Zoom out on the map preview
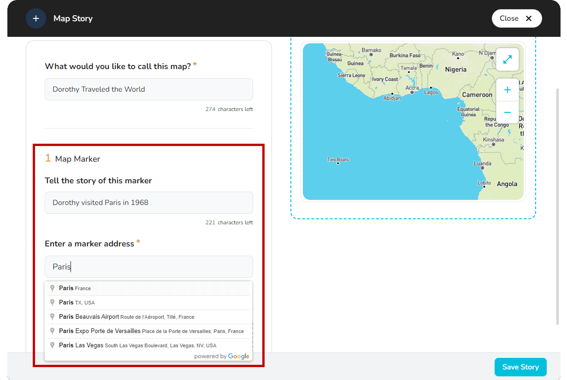The height and width of the screenshot is (380, 567). pos(507,112)
